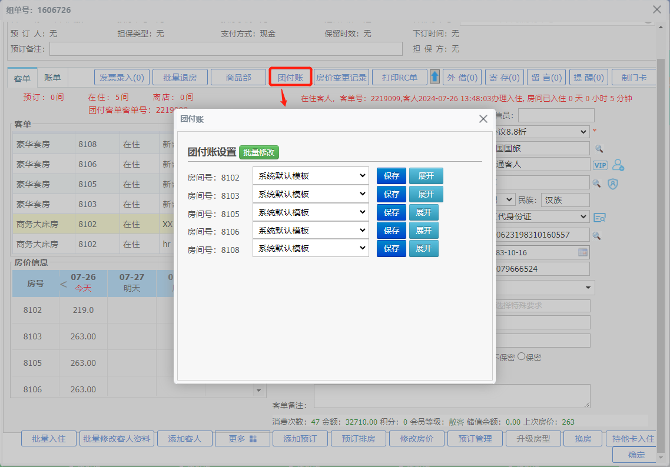The image size is (670, 467).
Task: Click the blue upload arrow icon in toolbar
Action: click(434, 77)
